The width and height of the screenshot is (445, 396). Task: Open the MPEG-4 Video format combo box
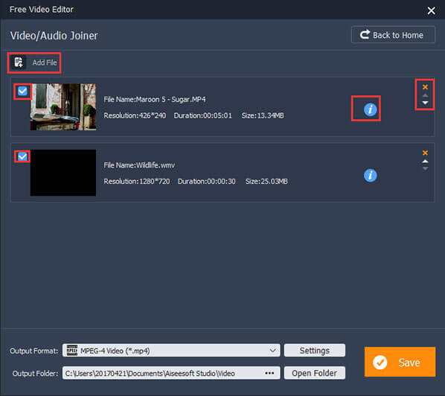[171, 351]
